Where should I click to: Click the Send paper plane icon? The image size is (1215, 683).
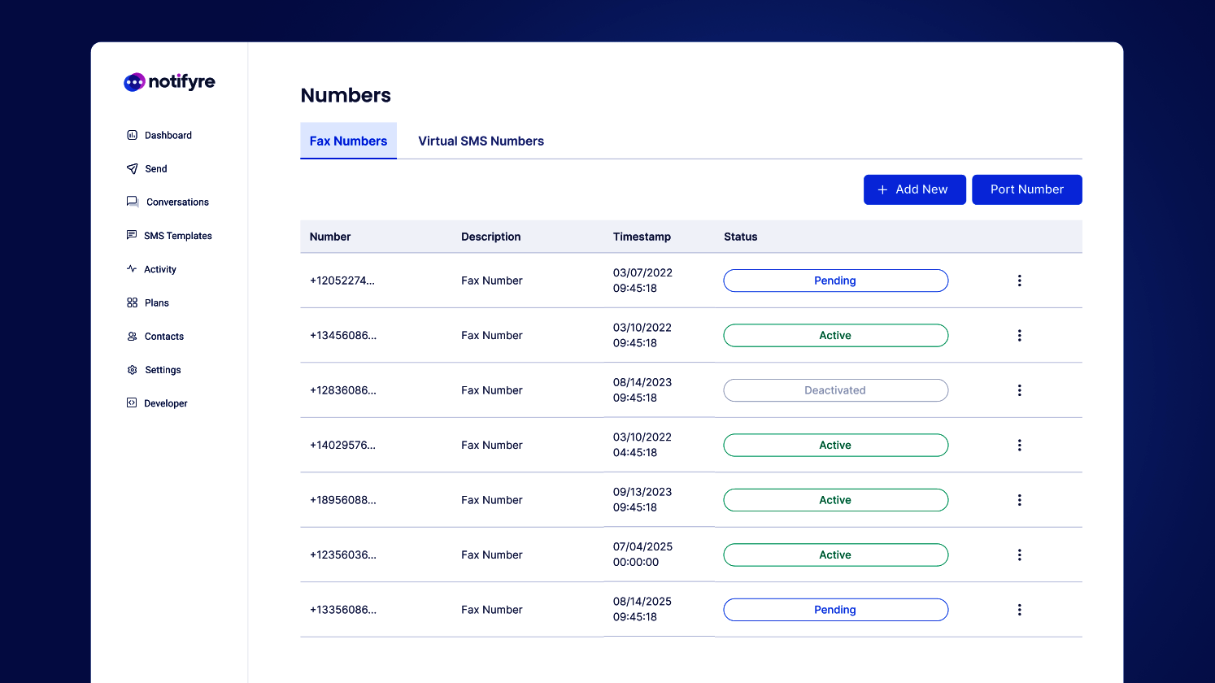click(132, 169)
